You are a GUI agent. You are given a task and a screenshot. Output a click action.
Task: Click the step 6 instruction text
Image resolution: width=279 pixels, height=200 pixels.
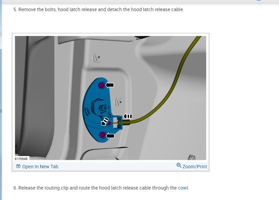coord(101,188)
